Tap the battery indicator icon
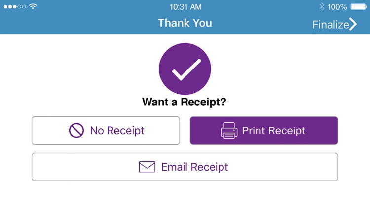This screenshot has height=208, width=370. point(359,7)
